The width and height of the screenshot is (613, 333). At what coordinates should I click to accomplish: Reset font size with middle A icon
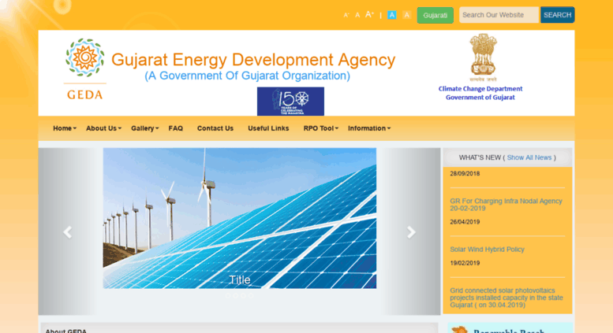(357, 15)
